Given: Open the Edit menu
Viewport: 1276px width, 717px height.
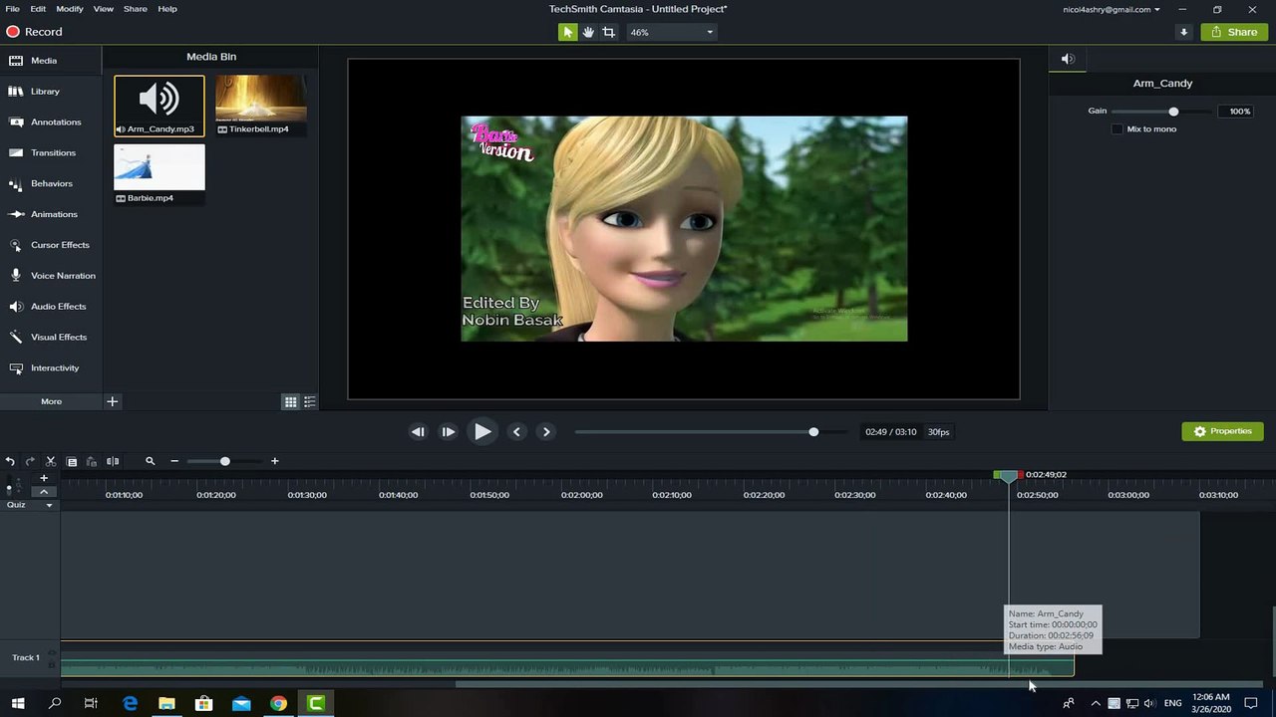Looking at the screenshot, I should pos(38,9).
